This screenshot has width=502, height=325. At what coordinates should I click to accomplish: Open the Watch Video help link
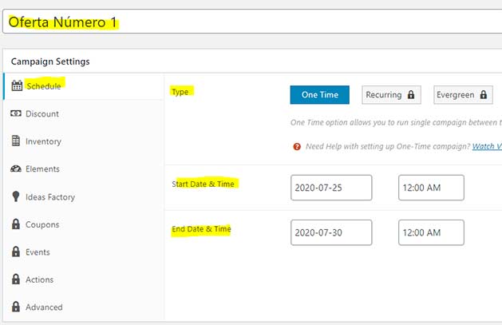click(487, 146)
